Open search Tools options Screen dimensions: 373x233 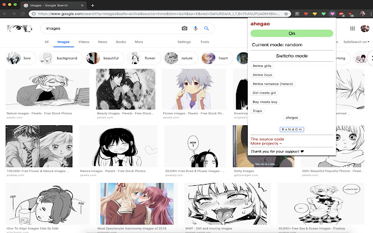coord(205,42)
